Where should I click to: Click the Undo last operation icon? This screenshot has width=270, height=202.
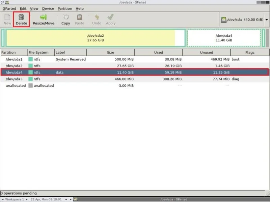pyautogui.click(x=97, y=20)
